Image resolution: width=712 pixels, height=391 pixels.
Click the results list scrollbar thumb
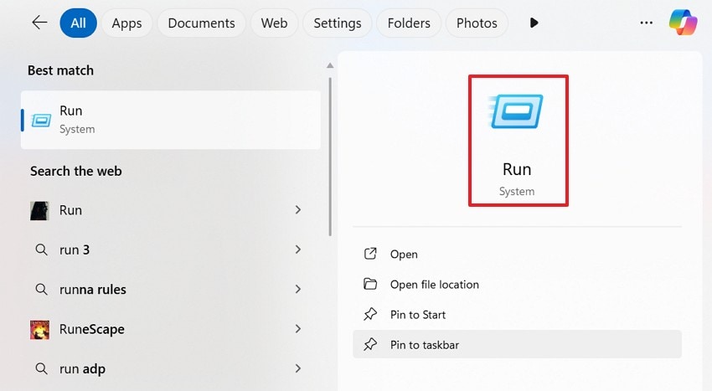pyautogui.click(x=330, y=157)
